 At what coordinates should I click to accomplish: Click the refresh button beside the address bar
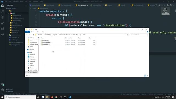[127, 35]
